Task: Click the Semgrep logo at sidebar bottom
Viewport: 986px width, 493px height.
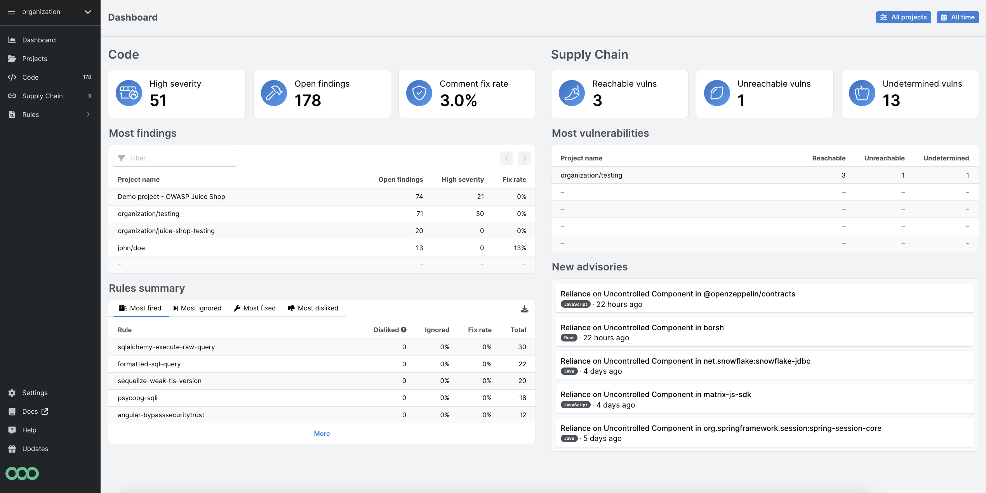Action: tap(22, 473)
